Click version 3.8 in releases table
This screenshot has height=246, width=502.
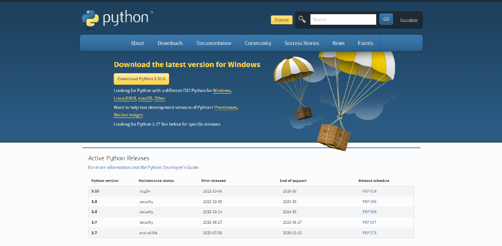coord(94,212)
